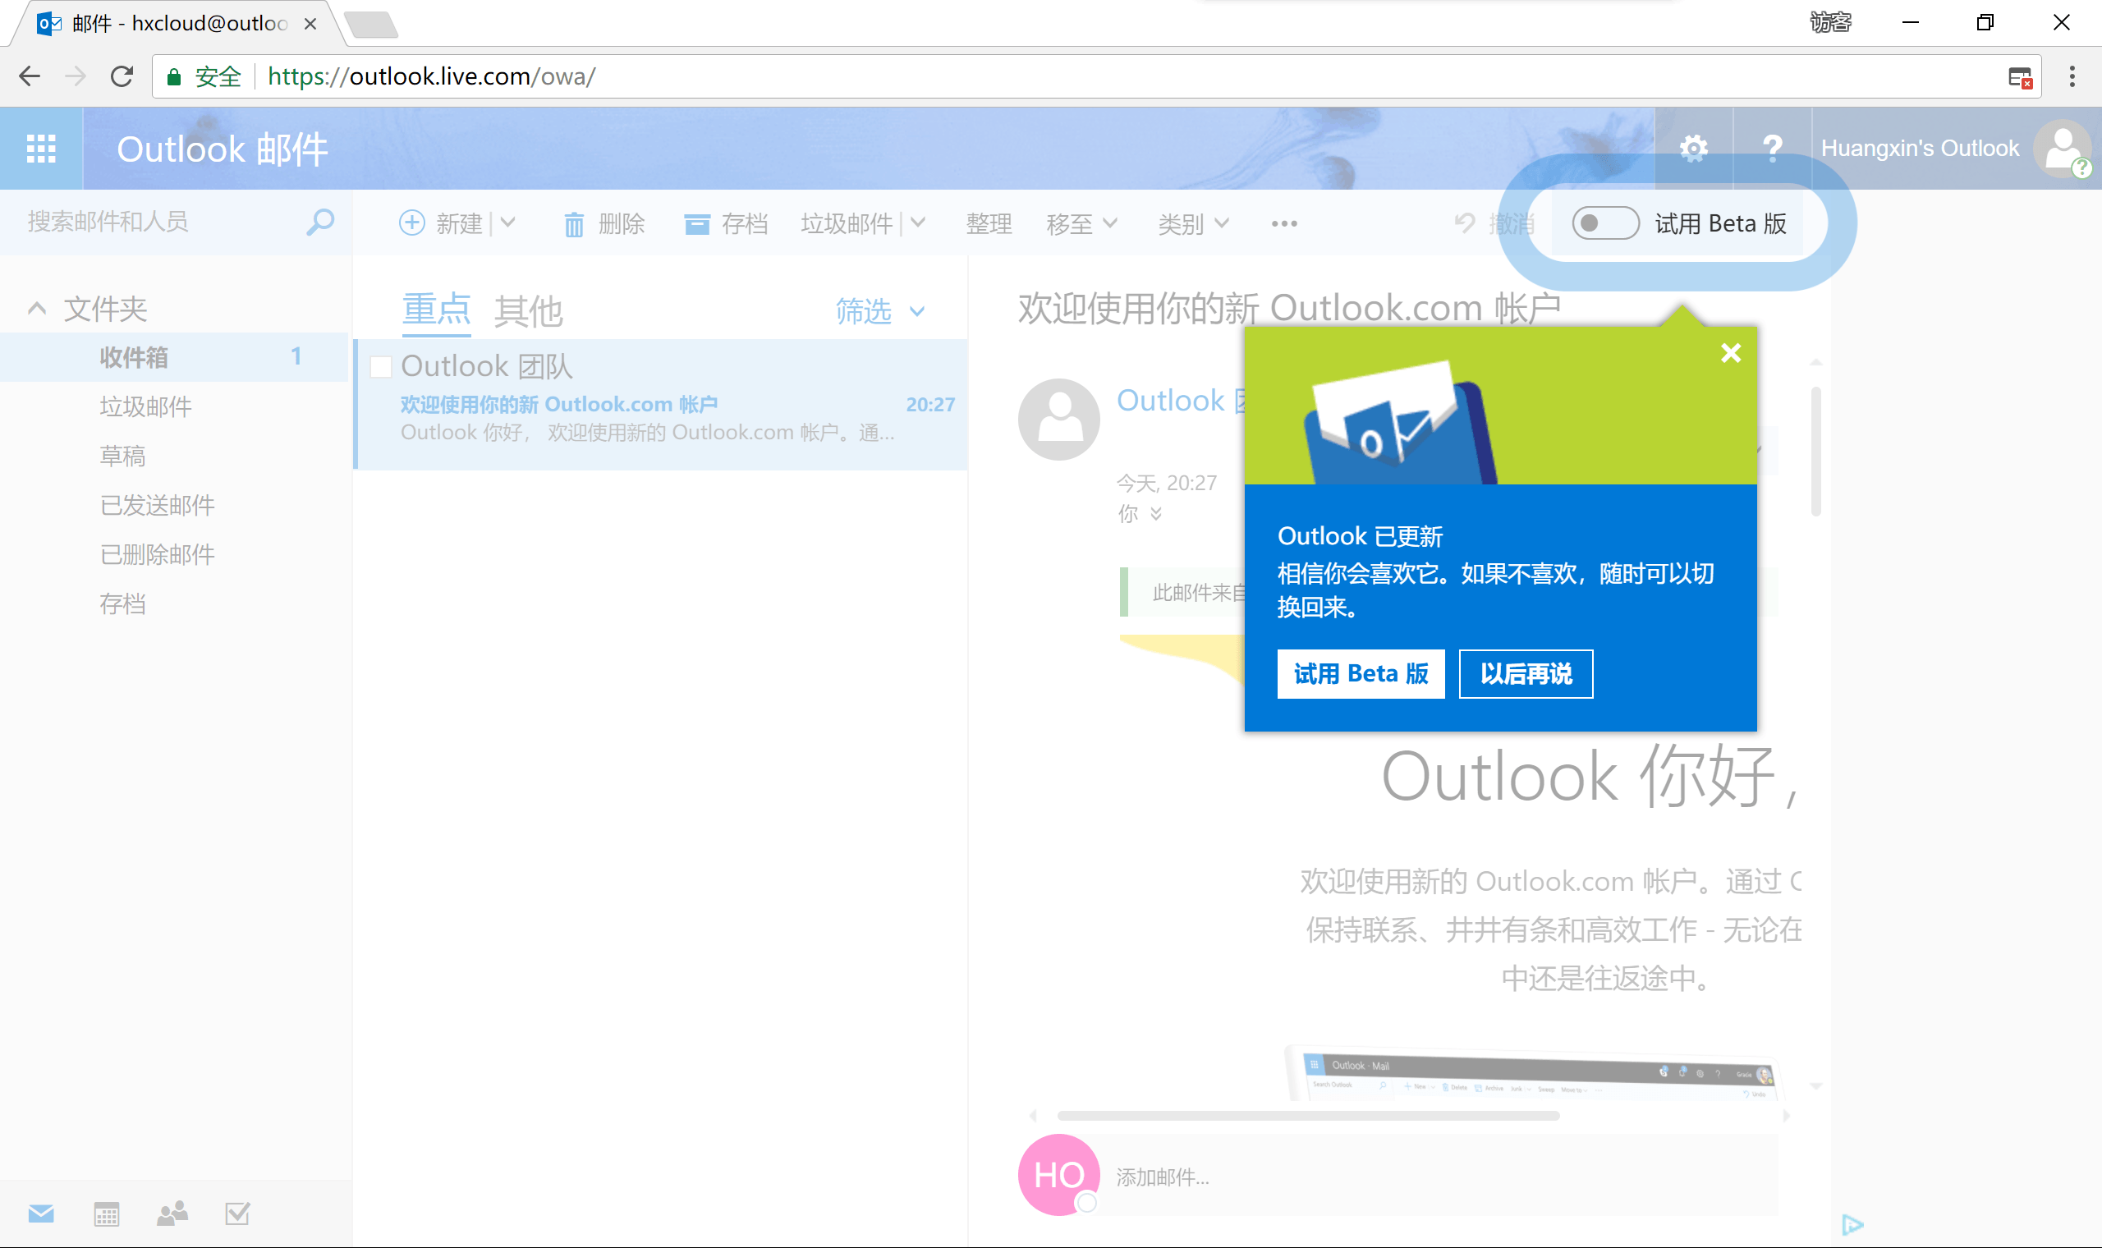This screenshot has height=1248, width=2102.
Task: Click the Try Beta button in popup
Action: [1361, 673]
